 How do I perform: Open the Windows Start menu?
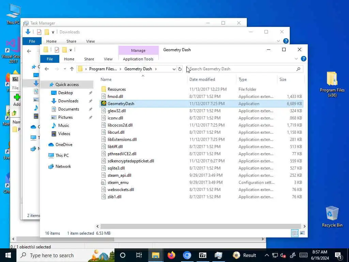pyautogui.click(x=8, y=255)
